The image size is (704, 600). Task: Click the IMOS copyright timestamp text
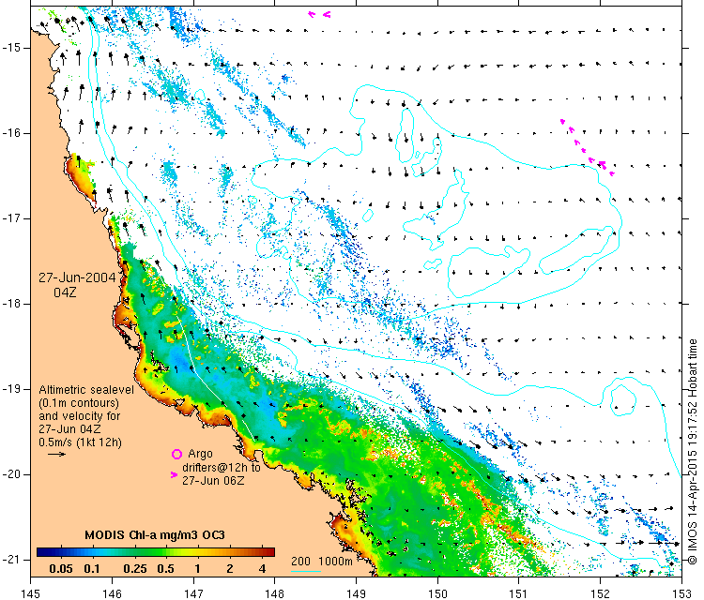pyautogui.click(x=693, y=452)
